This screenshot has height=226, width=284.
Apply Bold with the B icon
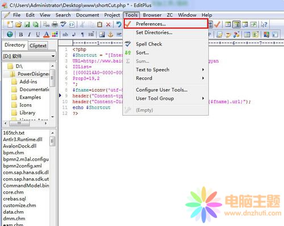[x=21, y=34]
